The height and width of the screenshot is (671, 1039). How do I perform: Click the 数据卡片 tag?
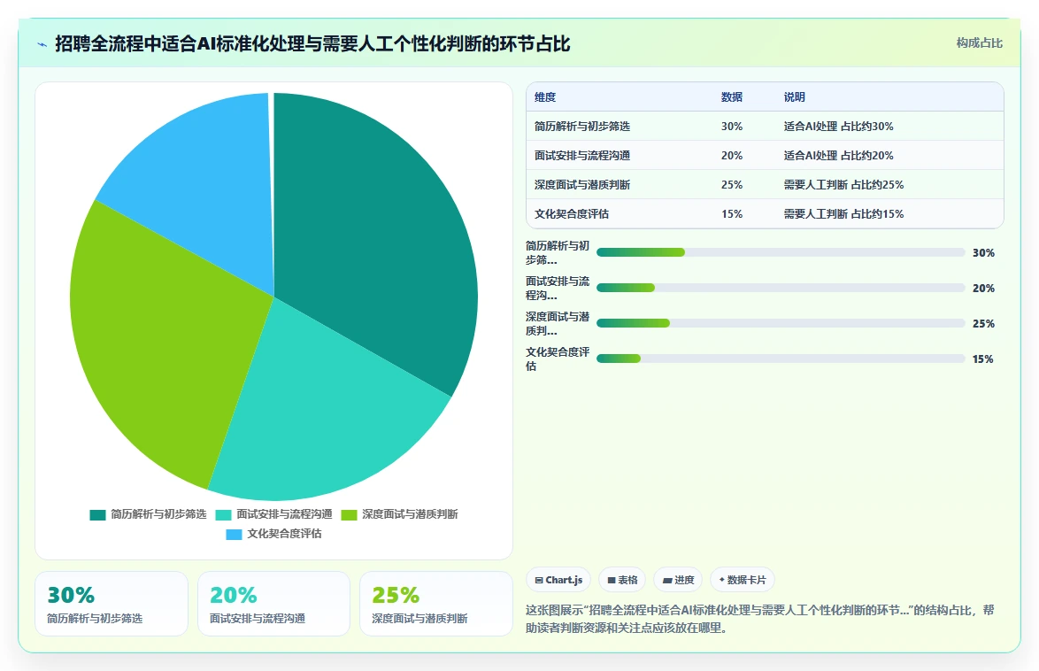743,580
